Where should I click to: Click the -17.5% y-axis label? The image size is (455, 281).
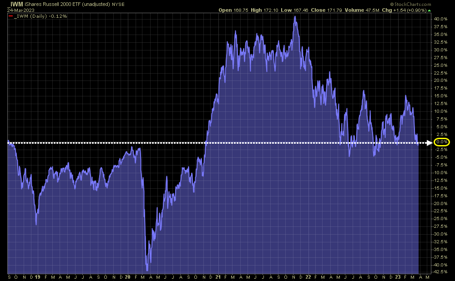click(440, 196)
